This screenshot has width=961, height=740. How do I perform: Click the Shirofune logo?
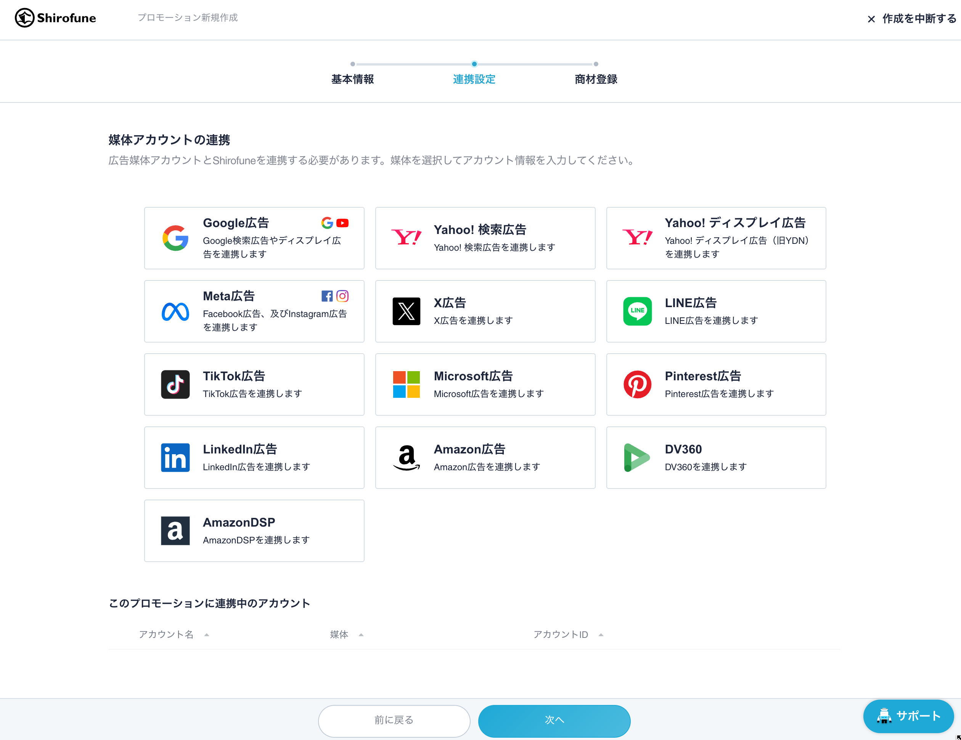point(55,18)
